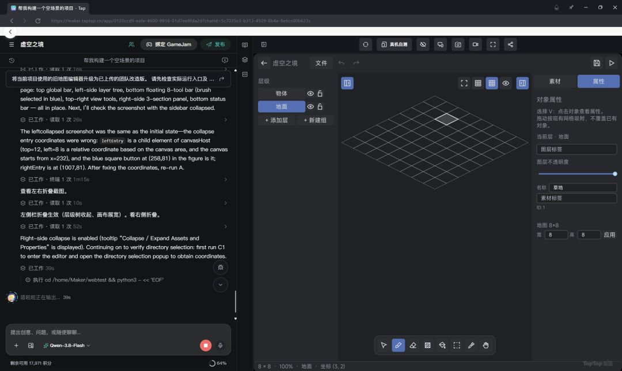Viewport: 622px width, 371px height.
Task: Choose the eraser tool
Action: tap(413, 345)
